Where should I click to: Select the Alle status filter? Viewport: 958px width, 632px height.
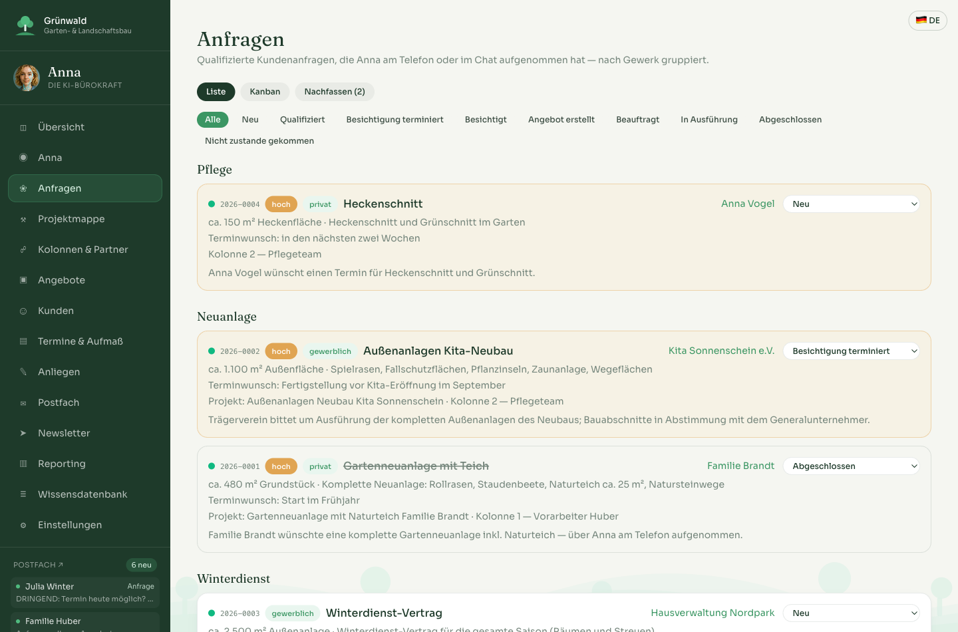tap(213, 120)
